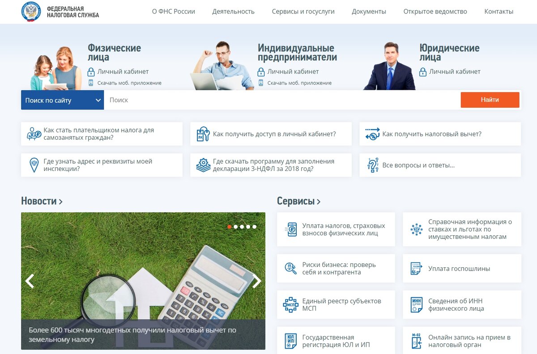This screenshot has height=354, width=537.
Task: Click the inspection address map-pin icon
Action: pos(34,165)
